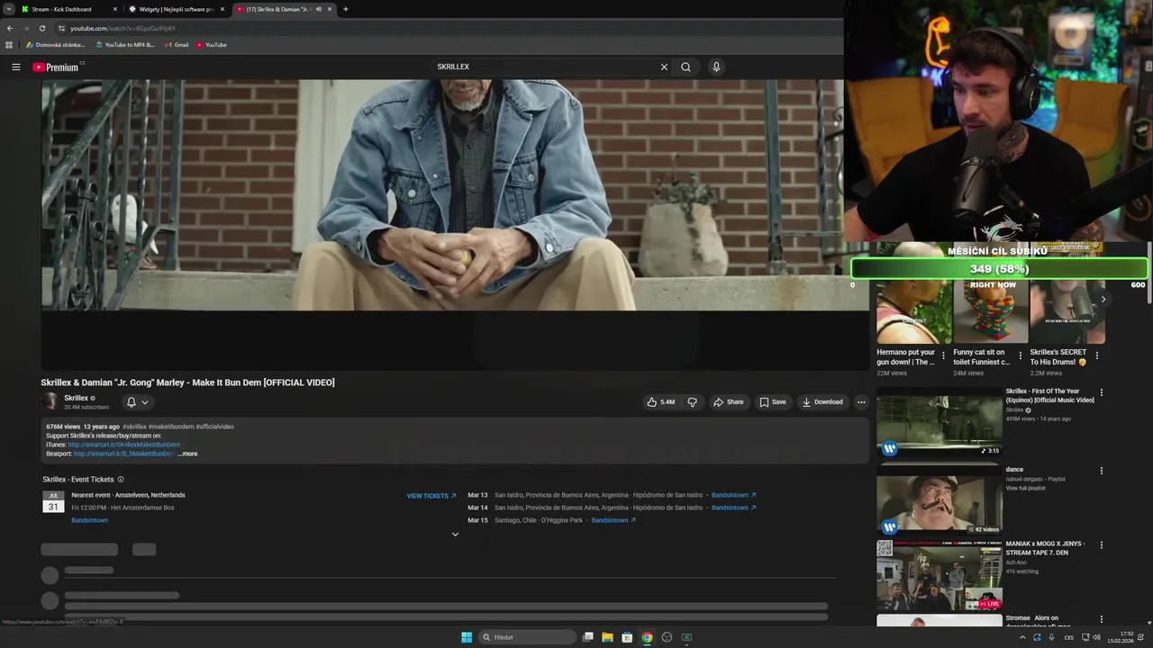
Task: Open Bandsintown link for Santiago, Chile event
Action: tap(613, 520)
